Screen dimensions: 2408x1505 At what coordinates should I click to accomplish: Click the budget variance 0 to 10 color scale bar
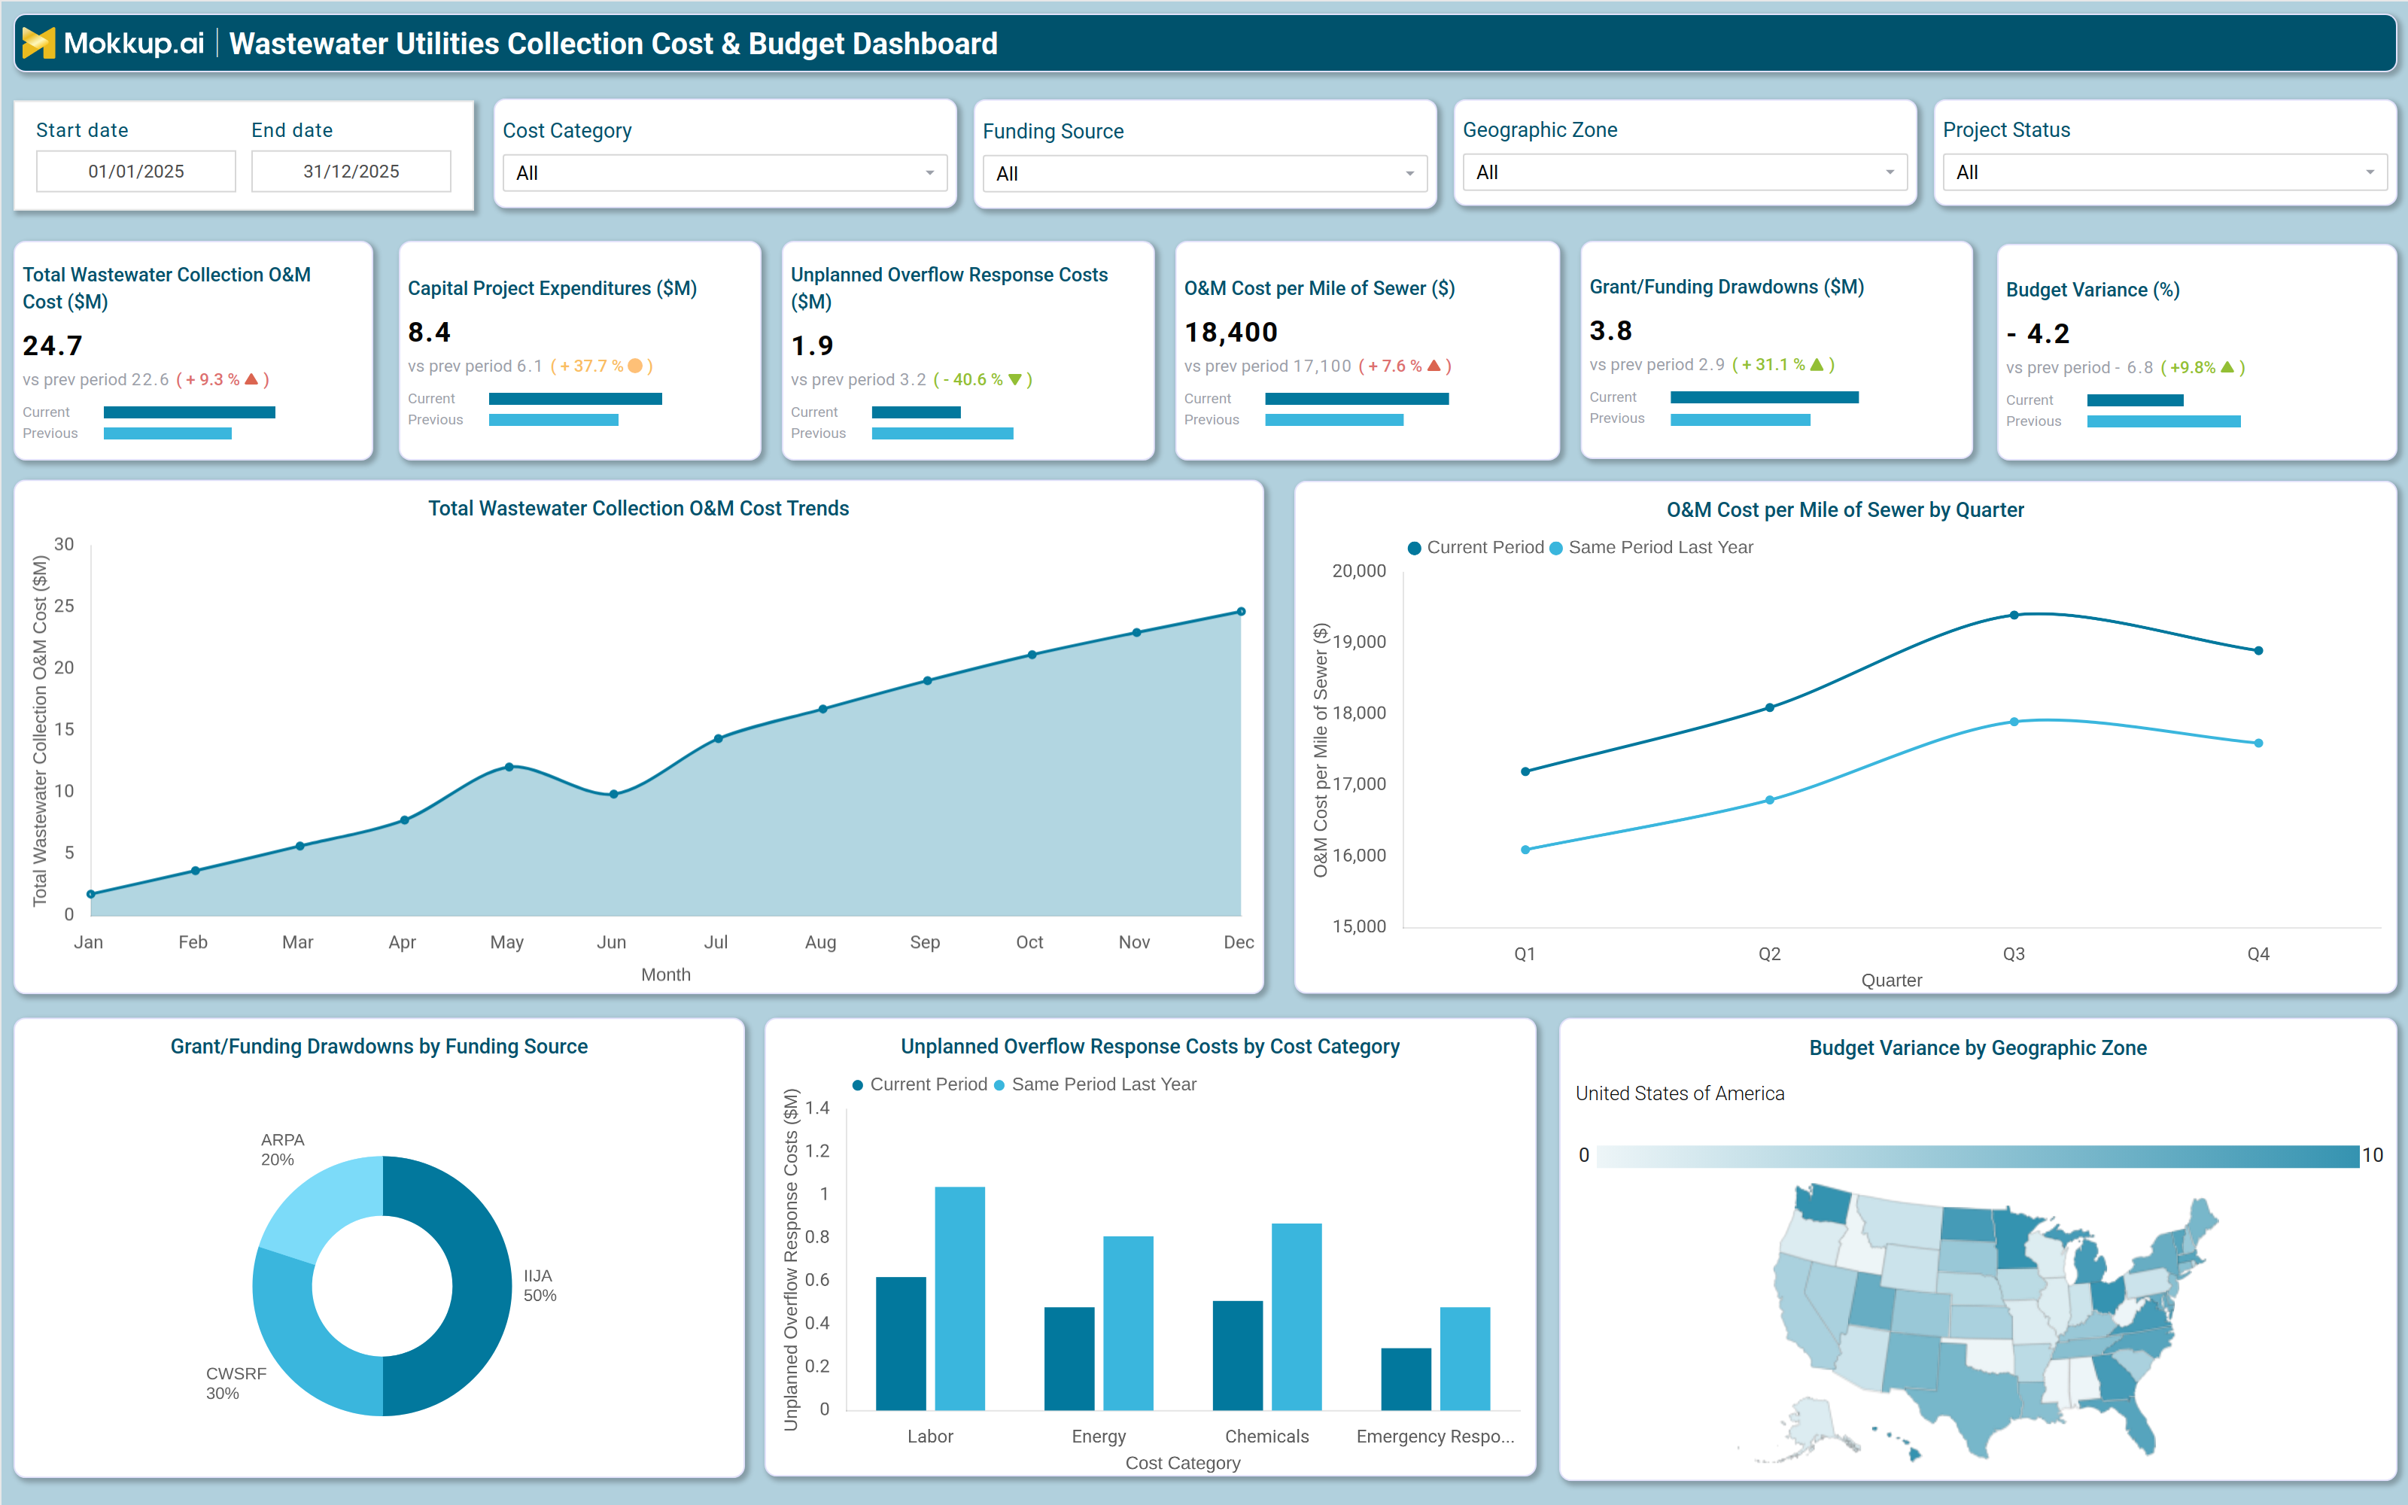[x=1977, y=1156]
